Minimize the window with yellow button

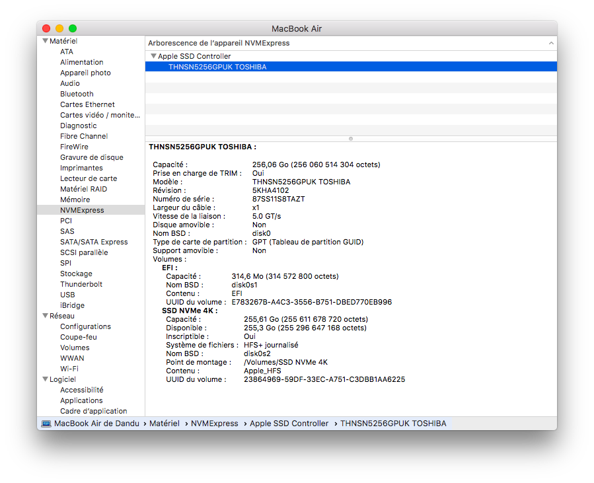[59, 28]
